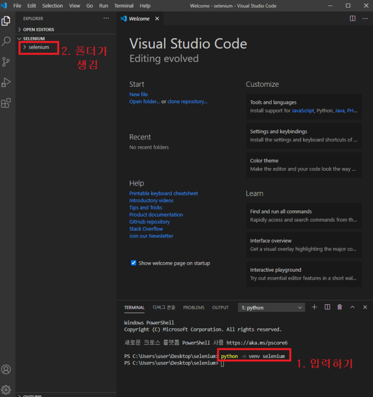Image resolution: width=373 pixels, height=397 pixels.
Task: Open Settings and keybindings card
Action: pos(304,136)
